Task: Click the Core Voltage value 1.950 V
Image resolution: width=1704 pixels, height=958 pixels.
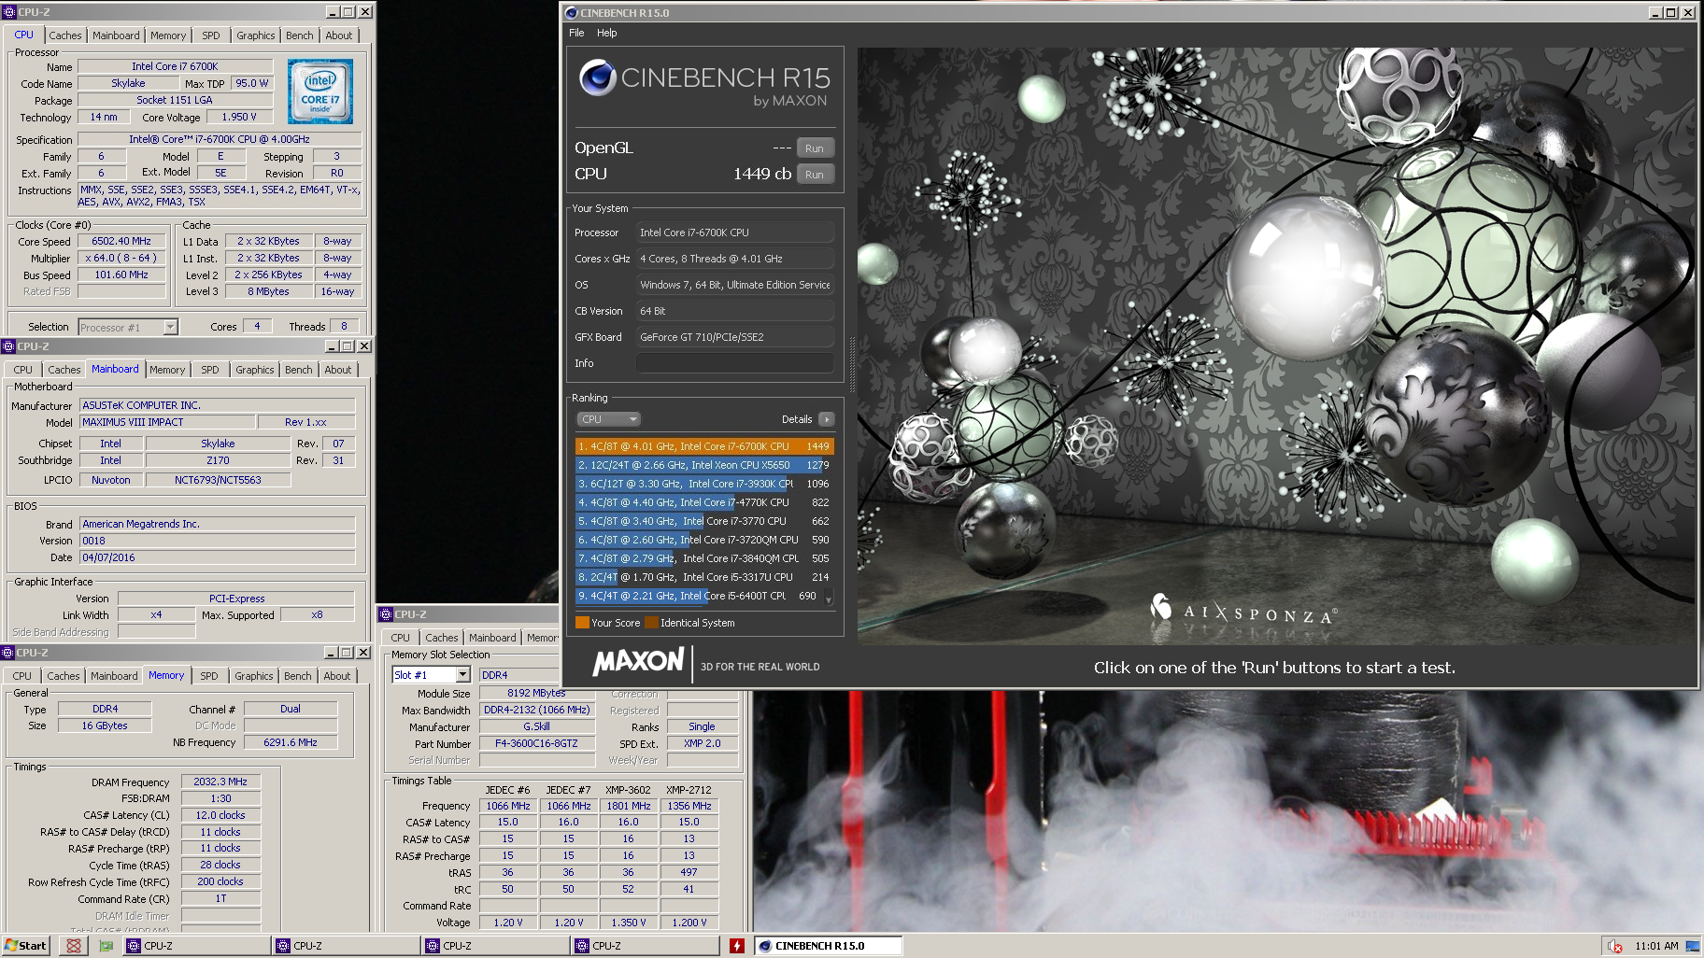Action: (x=239, y=117)
